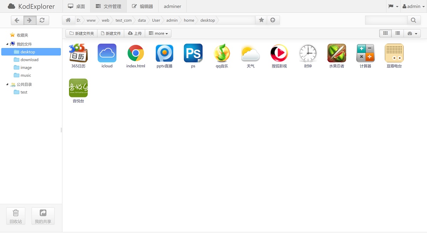Open the 计算器 calculator app icon
This screenshot has height=233, width=427.
(x=365, y=53)
